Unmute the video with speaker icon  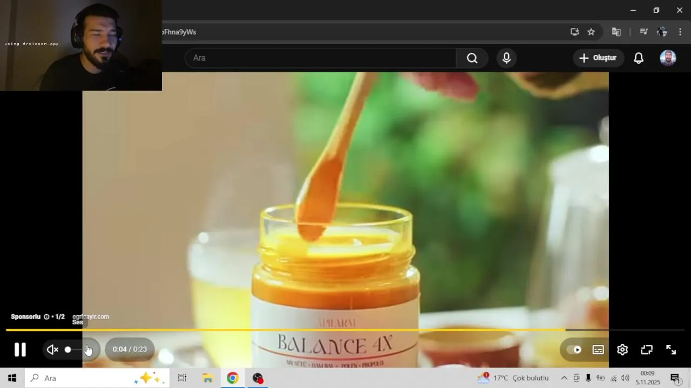click(52, 350)
